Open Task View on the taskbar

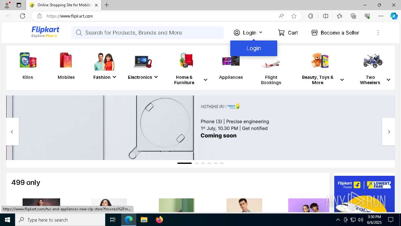[x=113, y=220]
